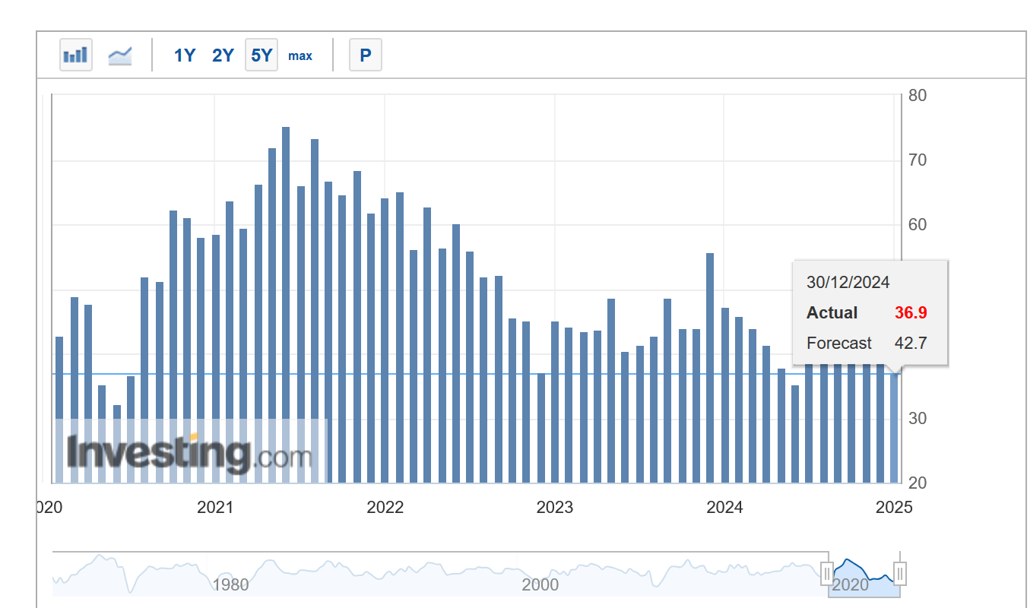The height and width of the screenshot is (608, 1030).
Task: Click the Forecast label in tooltip
Action: [x=839, y=344]
